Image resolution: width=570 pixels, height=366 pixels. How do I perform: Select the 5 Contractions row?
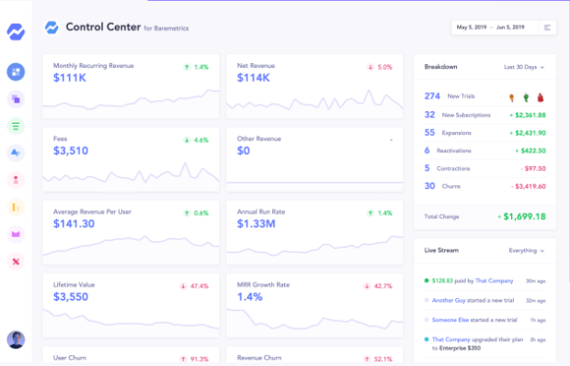pos(484,168)
